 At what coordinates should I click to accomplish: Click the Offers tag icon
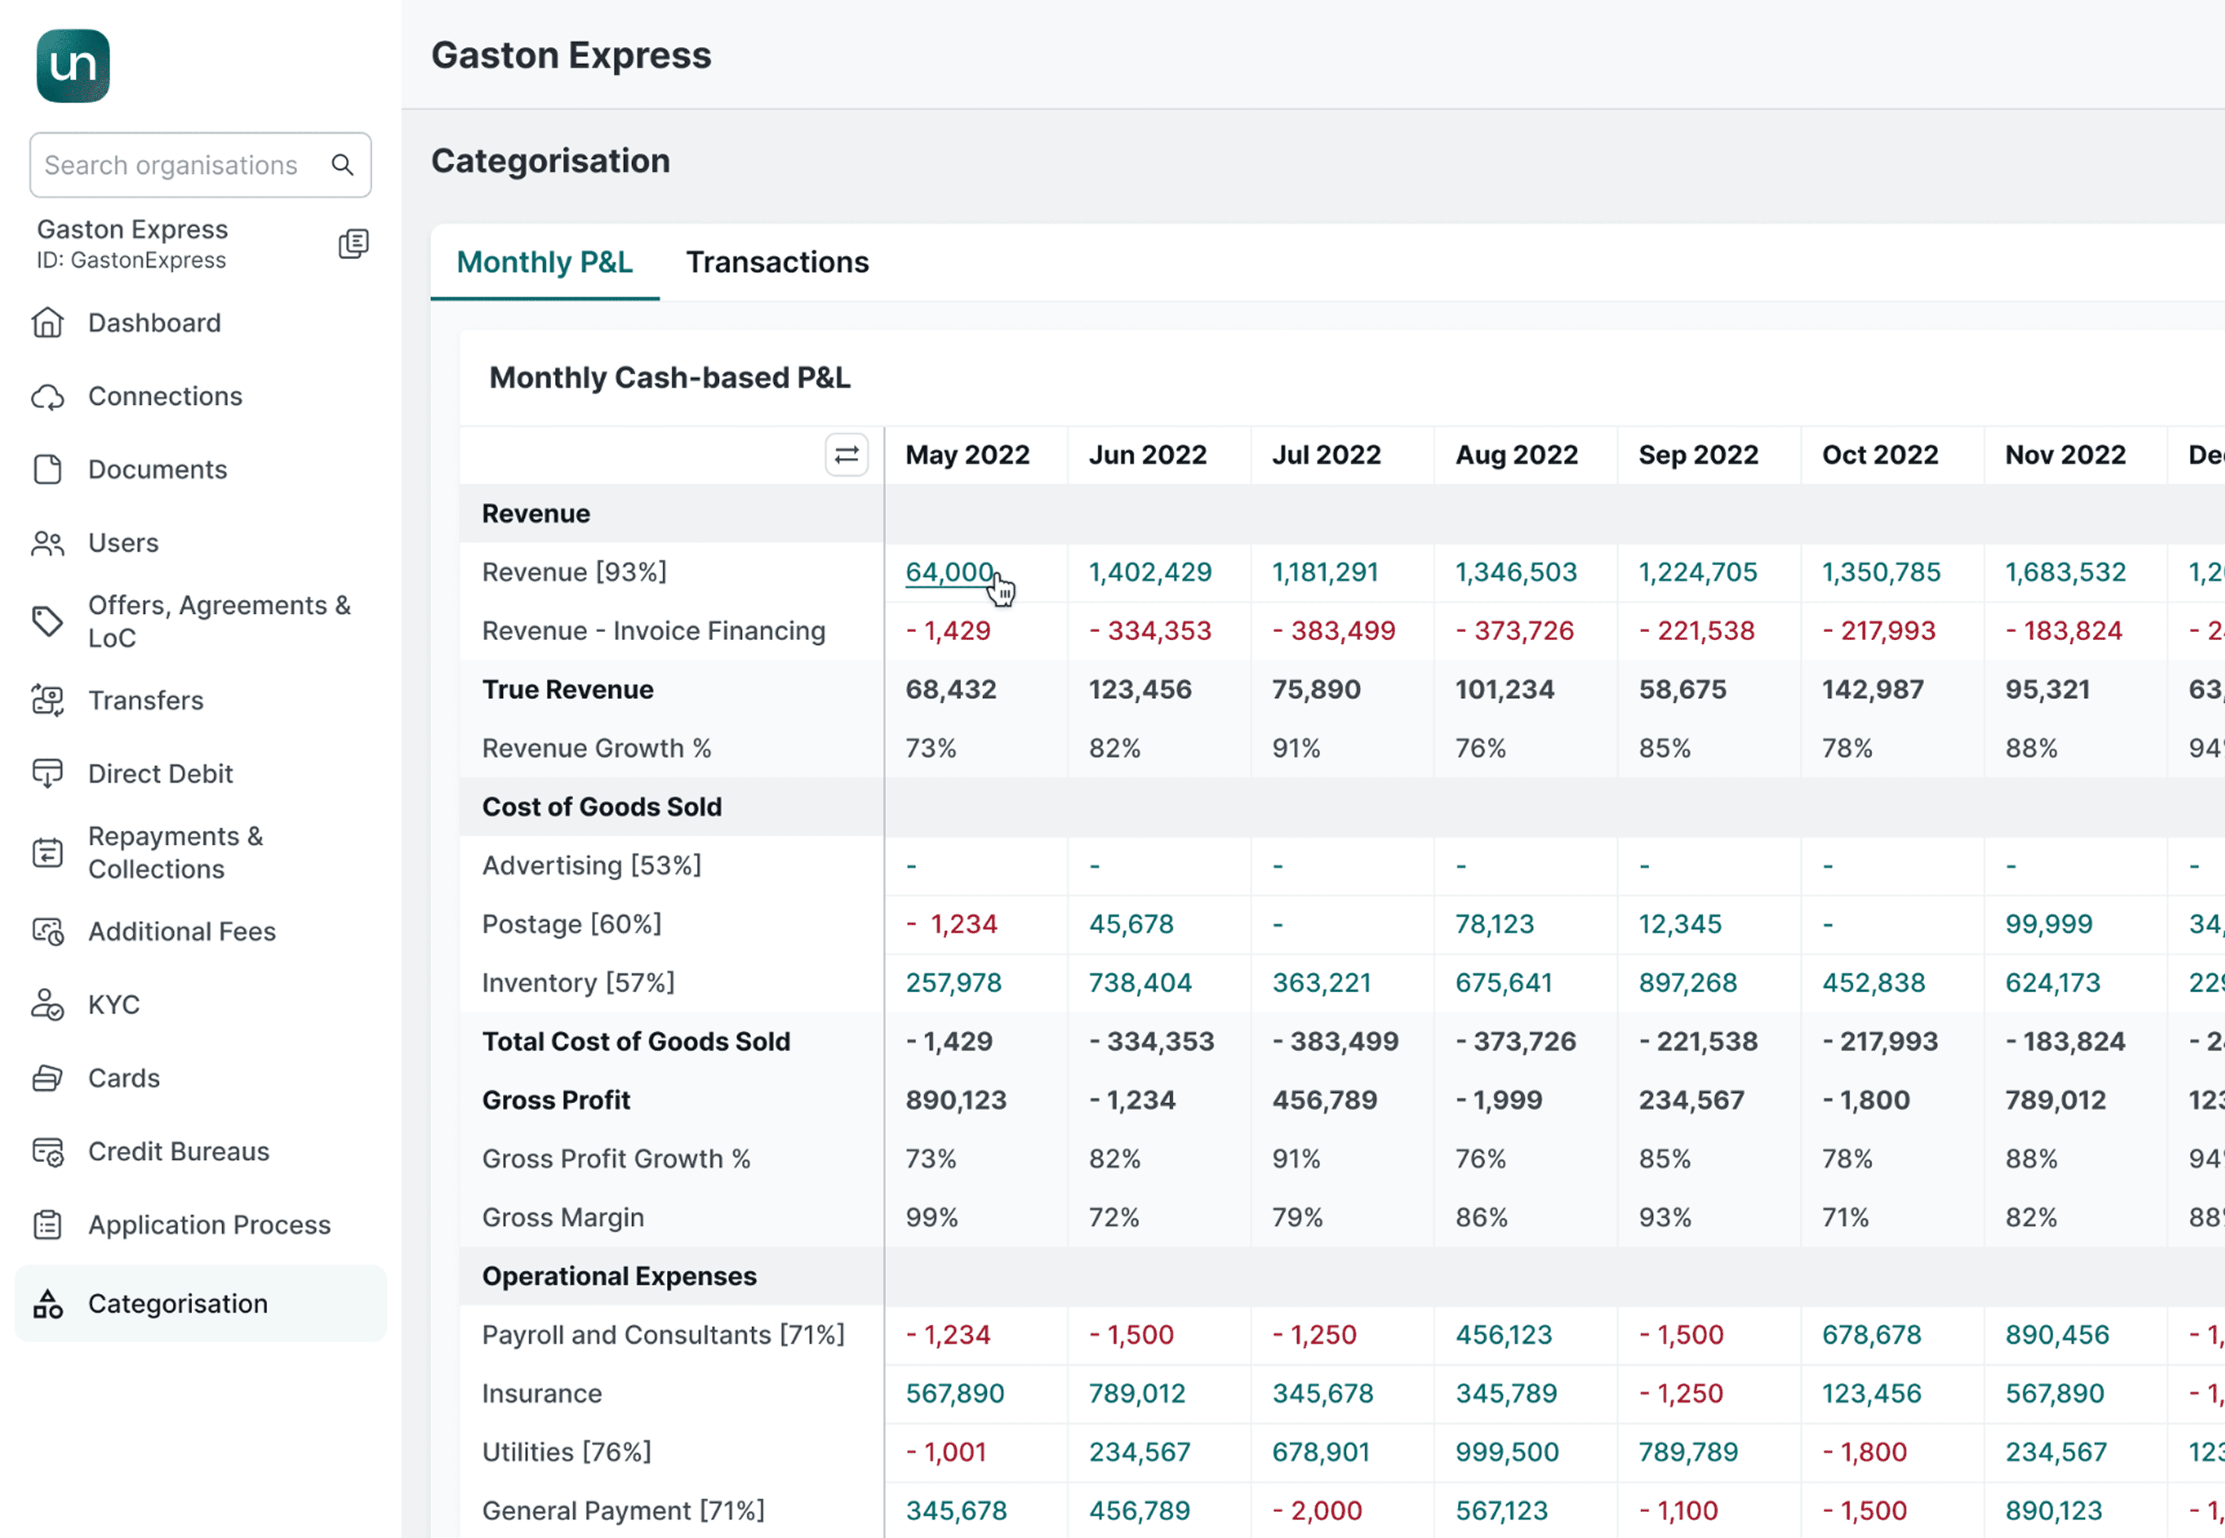pos(47,622)
